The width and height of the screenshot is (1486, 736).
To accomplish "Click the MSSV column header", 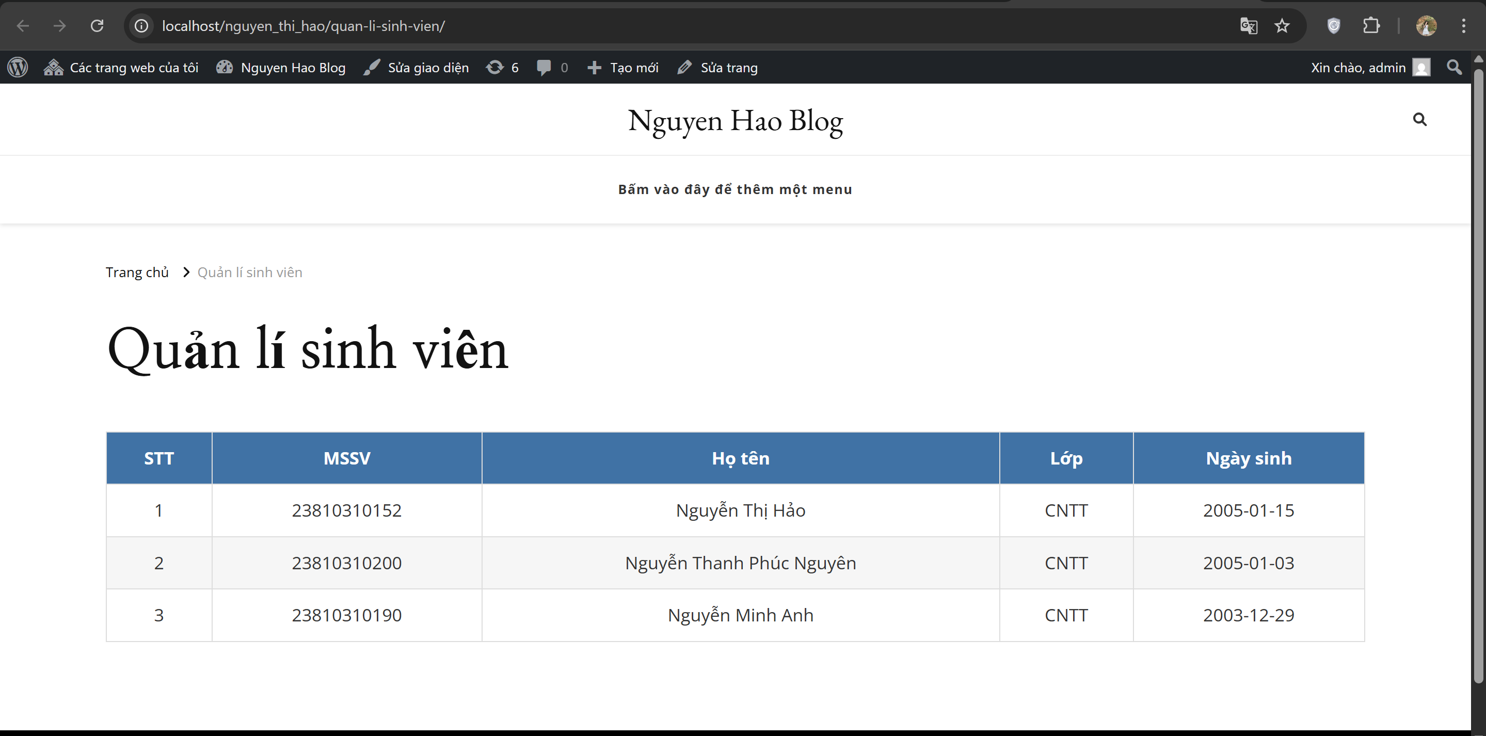I will (x=347, y=458).
